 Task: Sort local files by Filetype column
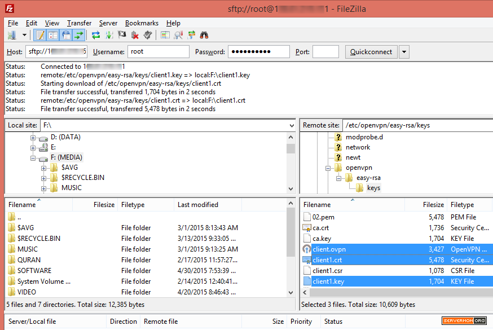click(146, 205)
